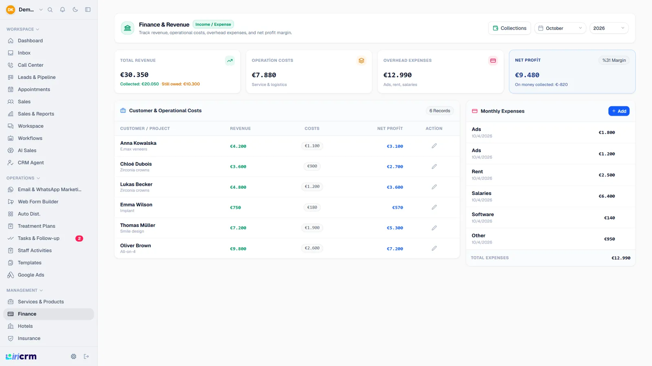Open Leads & Pipeline menu item
Image resolution: width=652 pixels, height=366 pixels.
click(48, 77)
